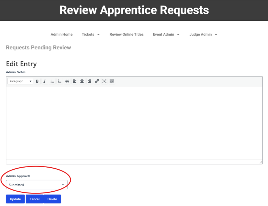Image resolution: width=268 pixels, height=206 pixels.
Task: Enter fullscreen distraction-free editor mode
Action: [104, 81]
